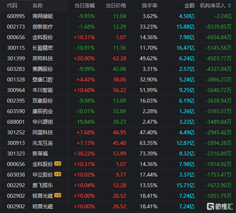
Task: Open the 新莱福 stock name
Action: point(40,153)
